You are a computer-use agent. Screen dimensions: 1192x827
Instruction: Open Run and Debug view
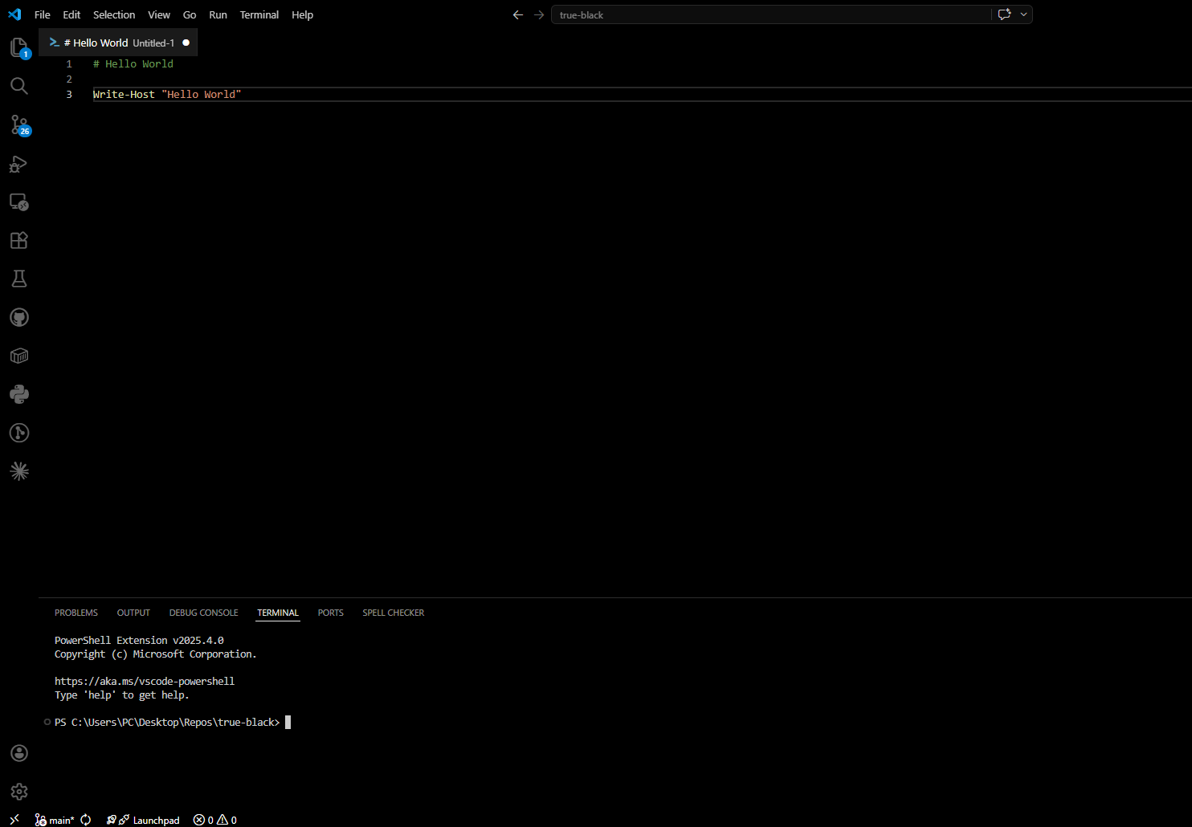[x=19, y=164]
